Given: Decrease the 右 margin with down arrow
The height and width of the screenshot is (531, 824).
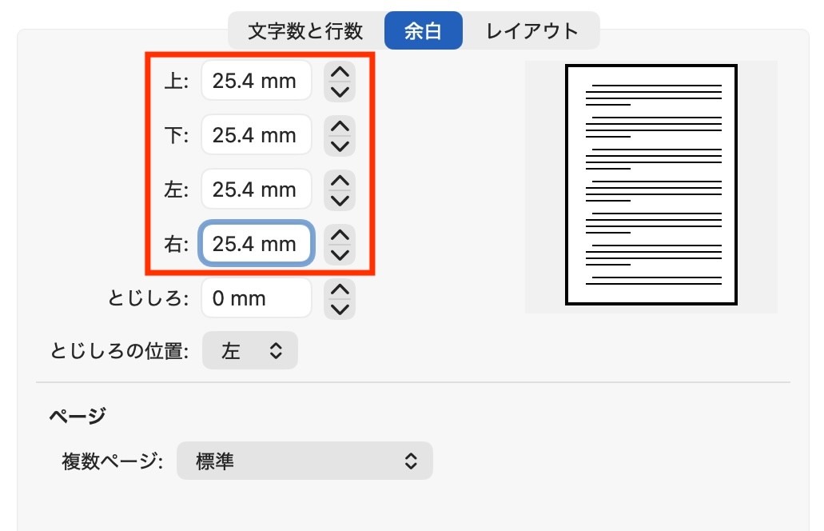Looking at the screenshot, I should click(340, 254).
